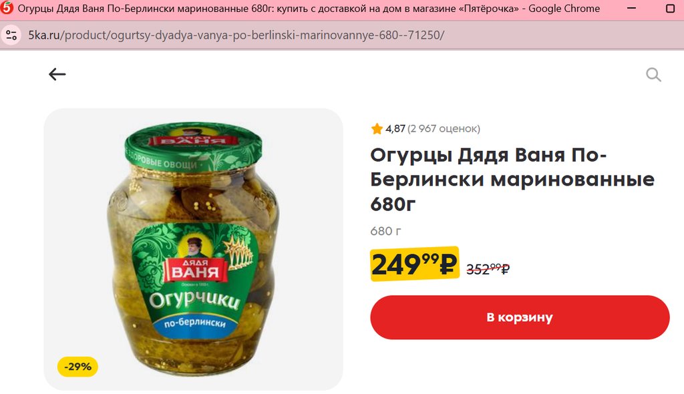
Task: Open the 2 967 оценок reviews link
Action: tap(444, 129)
